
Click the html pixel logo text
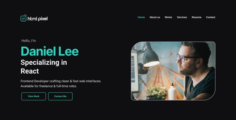click(38, 19)
